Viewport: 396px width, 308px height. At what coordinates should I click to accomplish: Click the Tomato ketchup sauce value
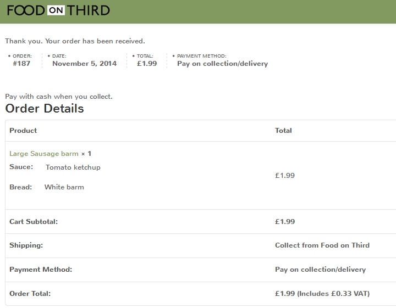click(x=73, y=167)
